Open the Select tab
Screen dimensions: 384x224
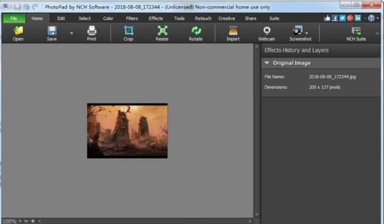pyautogui.click(x=85, y=18)
